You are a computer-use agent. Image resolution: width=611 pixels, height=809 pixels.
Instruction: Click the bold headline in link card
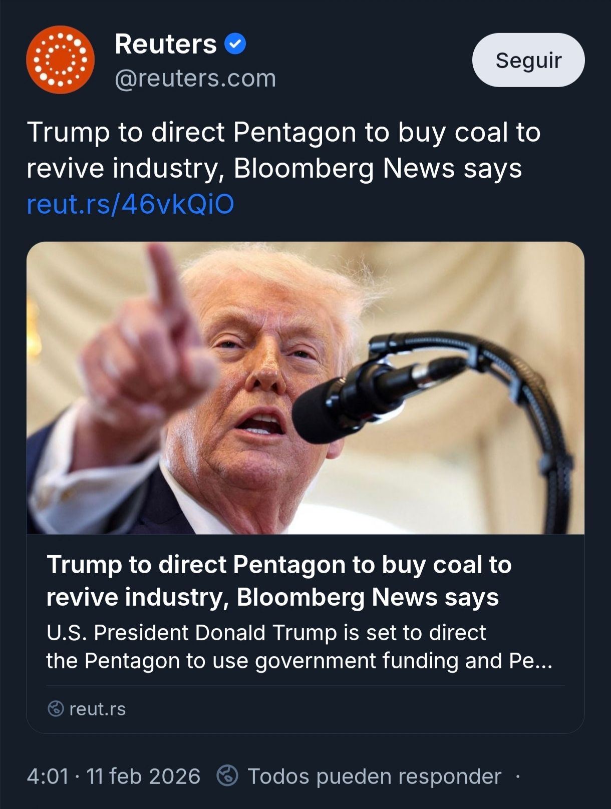click(x=279, y=581)
